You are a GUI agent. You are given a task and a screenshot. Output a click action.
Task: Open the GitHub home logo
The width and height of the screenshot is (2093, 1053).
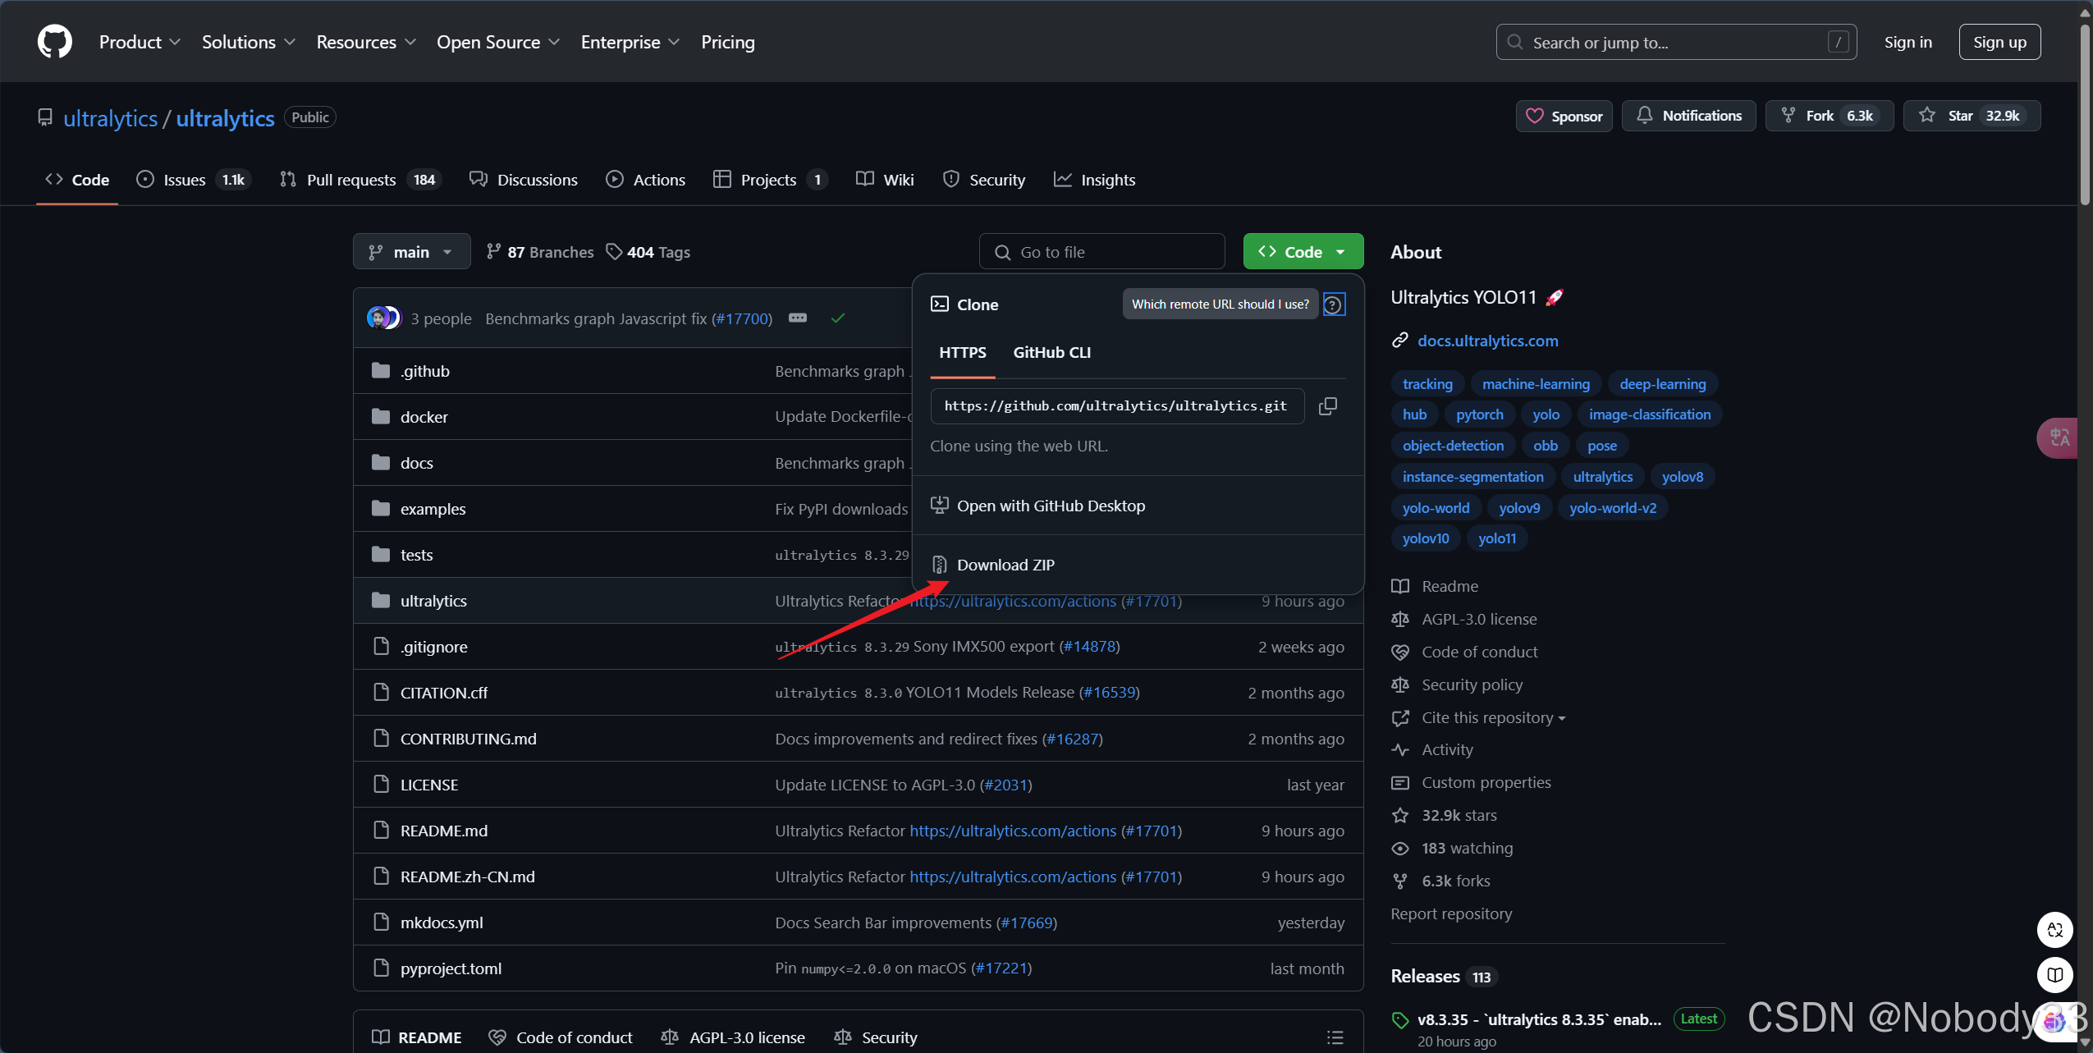(54, 42)
